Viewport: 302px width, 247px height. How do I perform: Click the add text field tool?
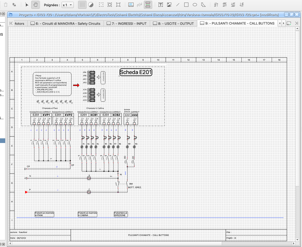point(161,5)
